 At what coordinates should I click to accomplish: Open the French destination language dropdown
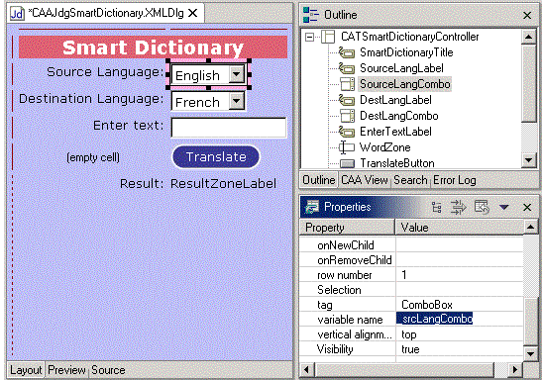pos(237,101)
